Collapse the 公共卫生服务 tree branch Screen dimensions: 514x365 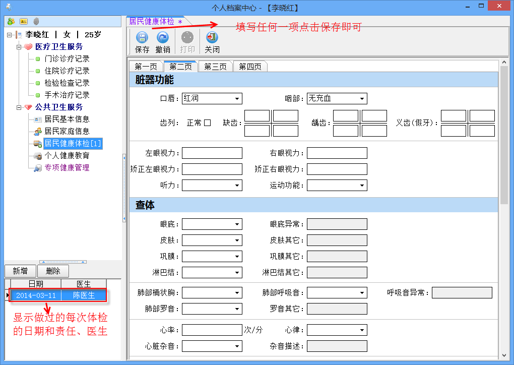[x=19, y=107]
